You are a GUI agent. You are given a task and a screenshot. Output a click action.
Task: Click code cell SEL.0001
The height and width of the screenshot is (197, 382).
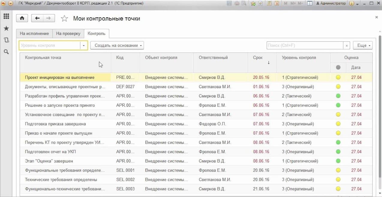click(x=125, y=170)
